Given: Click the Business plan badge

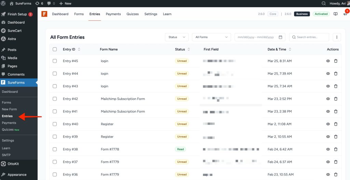Looking at the screenshot, I should click(302, 14).
